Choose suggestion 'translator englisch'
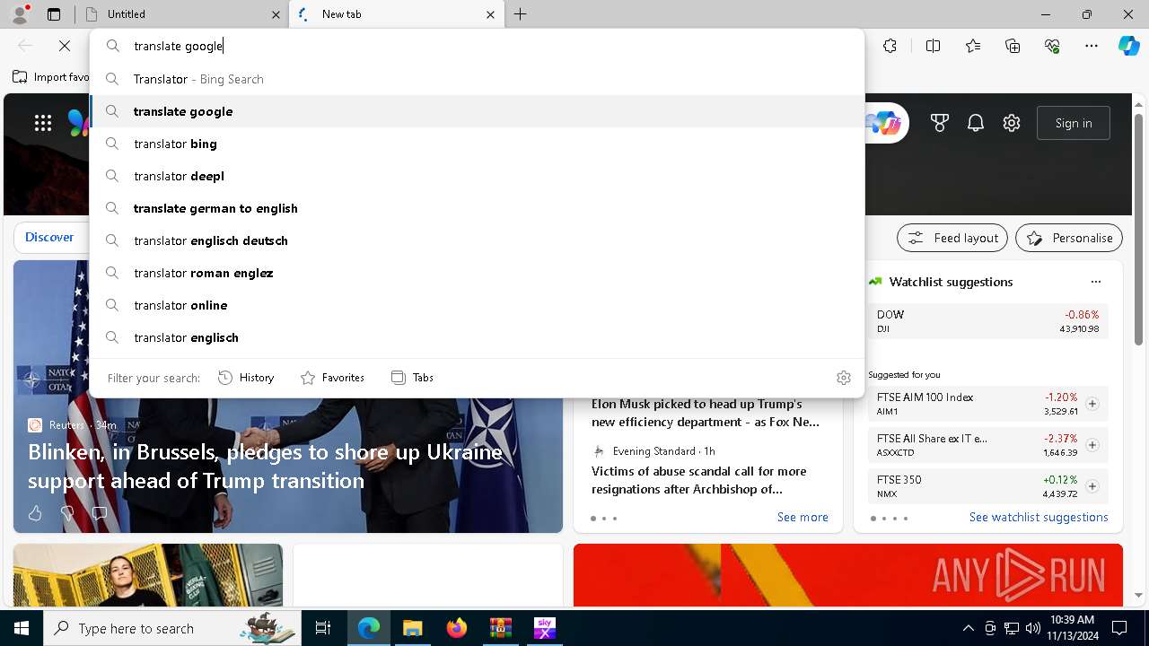This screenshot has width=1149, height=646. (477, 337)
